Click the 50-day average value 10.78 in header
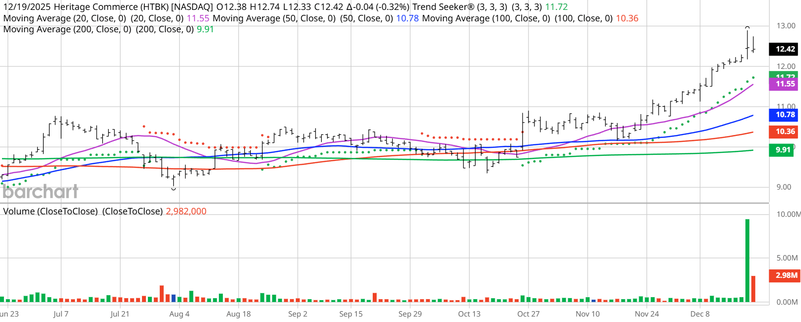Image resolution: width=801 pixels, height=322 pixels. point(407,18)
